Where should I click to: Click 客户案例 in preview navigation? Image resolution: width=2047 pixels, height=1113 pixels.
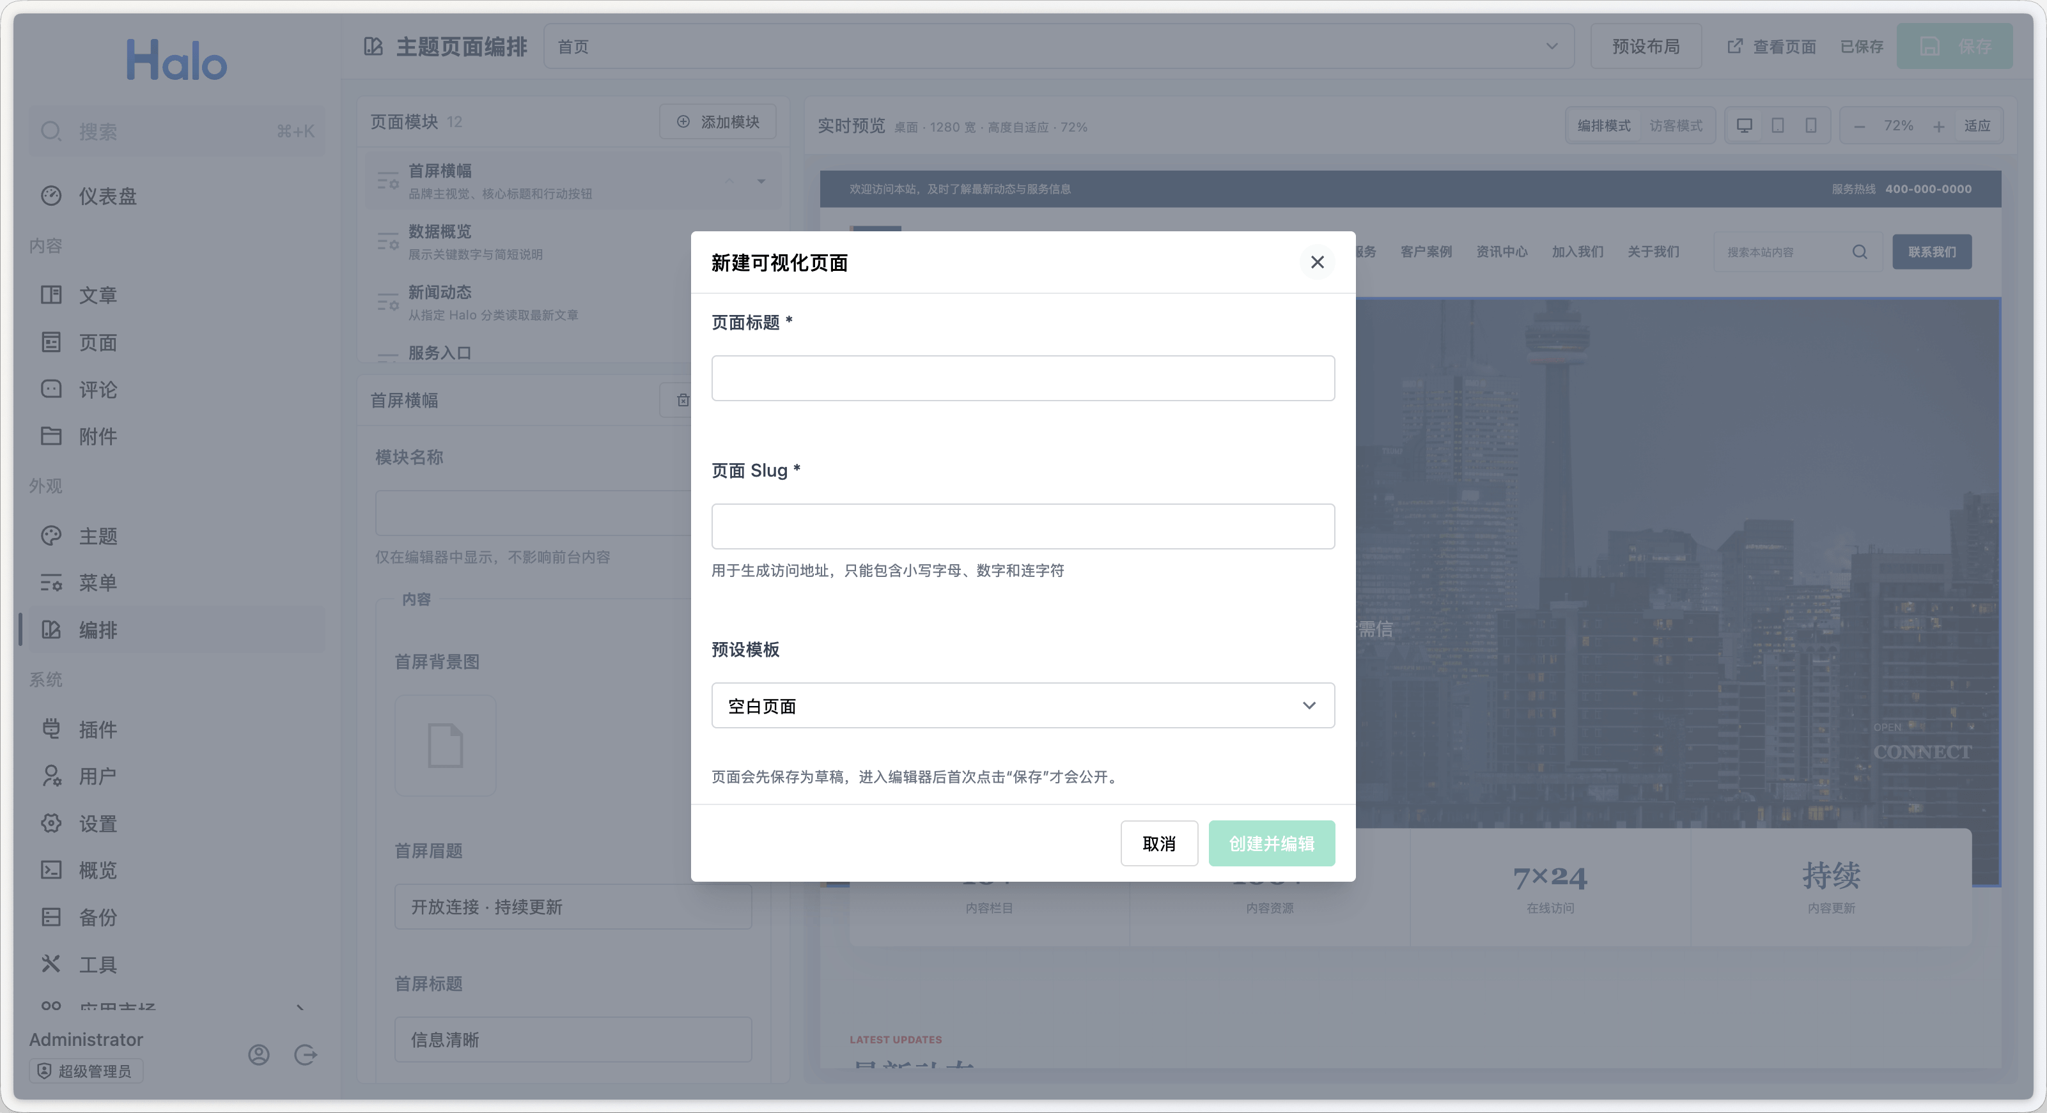[1426, 252]
